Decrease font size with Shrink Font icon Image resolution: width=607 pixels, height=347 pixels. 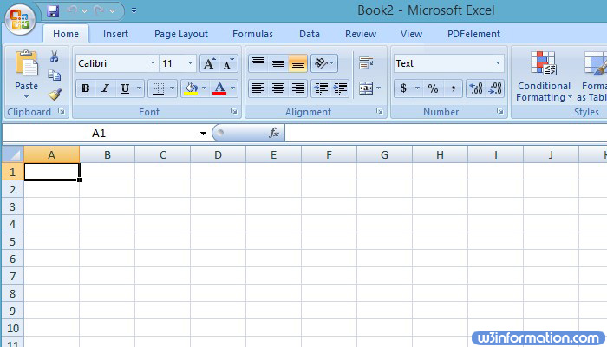228,63
